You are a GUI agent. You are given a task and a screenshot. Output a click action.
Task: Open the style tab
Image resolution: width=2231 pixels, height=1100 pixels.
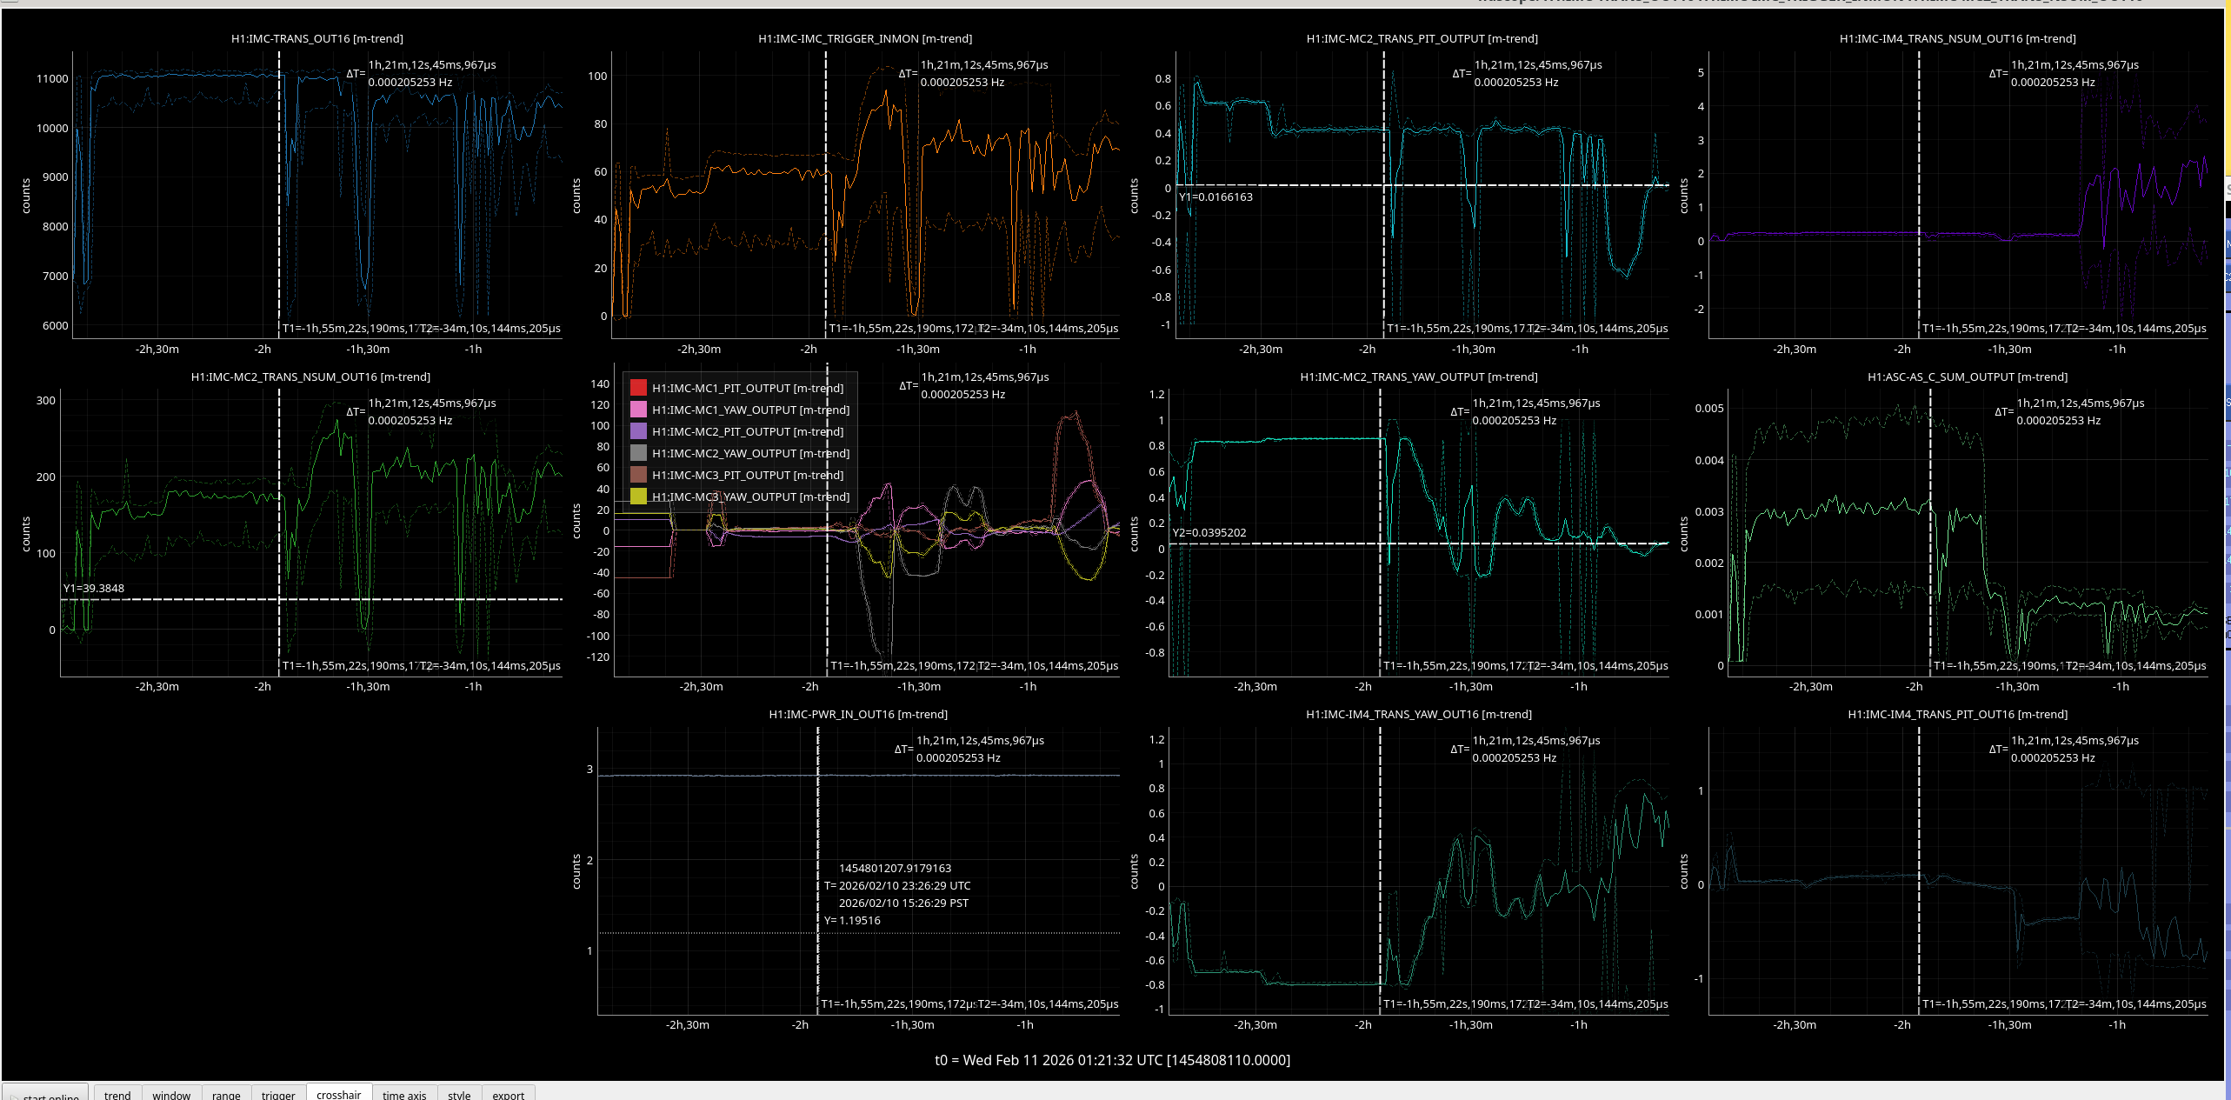pos(459,1094)
